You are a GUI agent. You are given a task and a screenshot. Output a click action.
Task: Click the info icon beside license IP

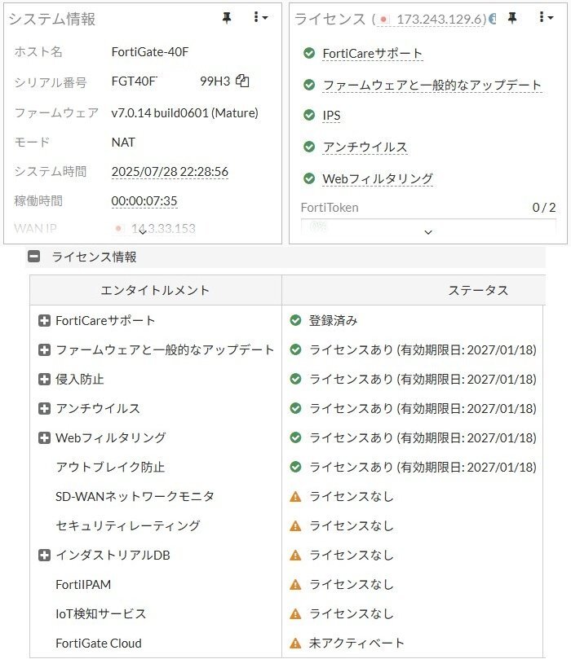point(492,18)
